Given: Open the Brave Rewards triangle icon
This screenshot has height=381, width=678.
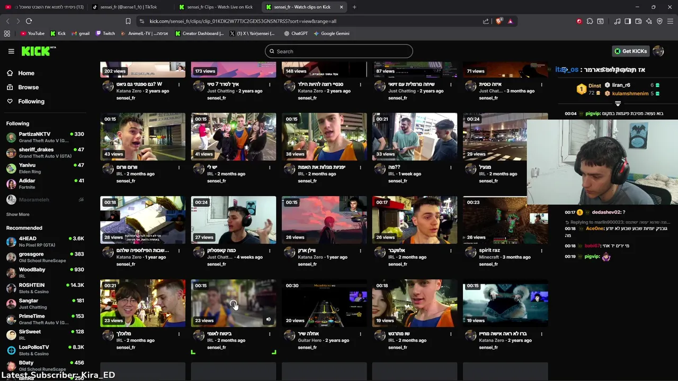Looking at the screenshot, I should point(510,21).
